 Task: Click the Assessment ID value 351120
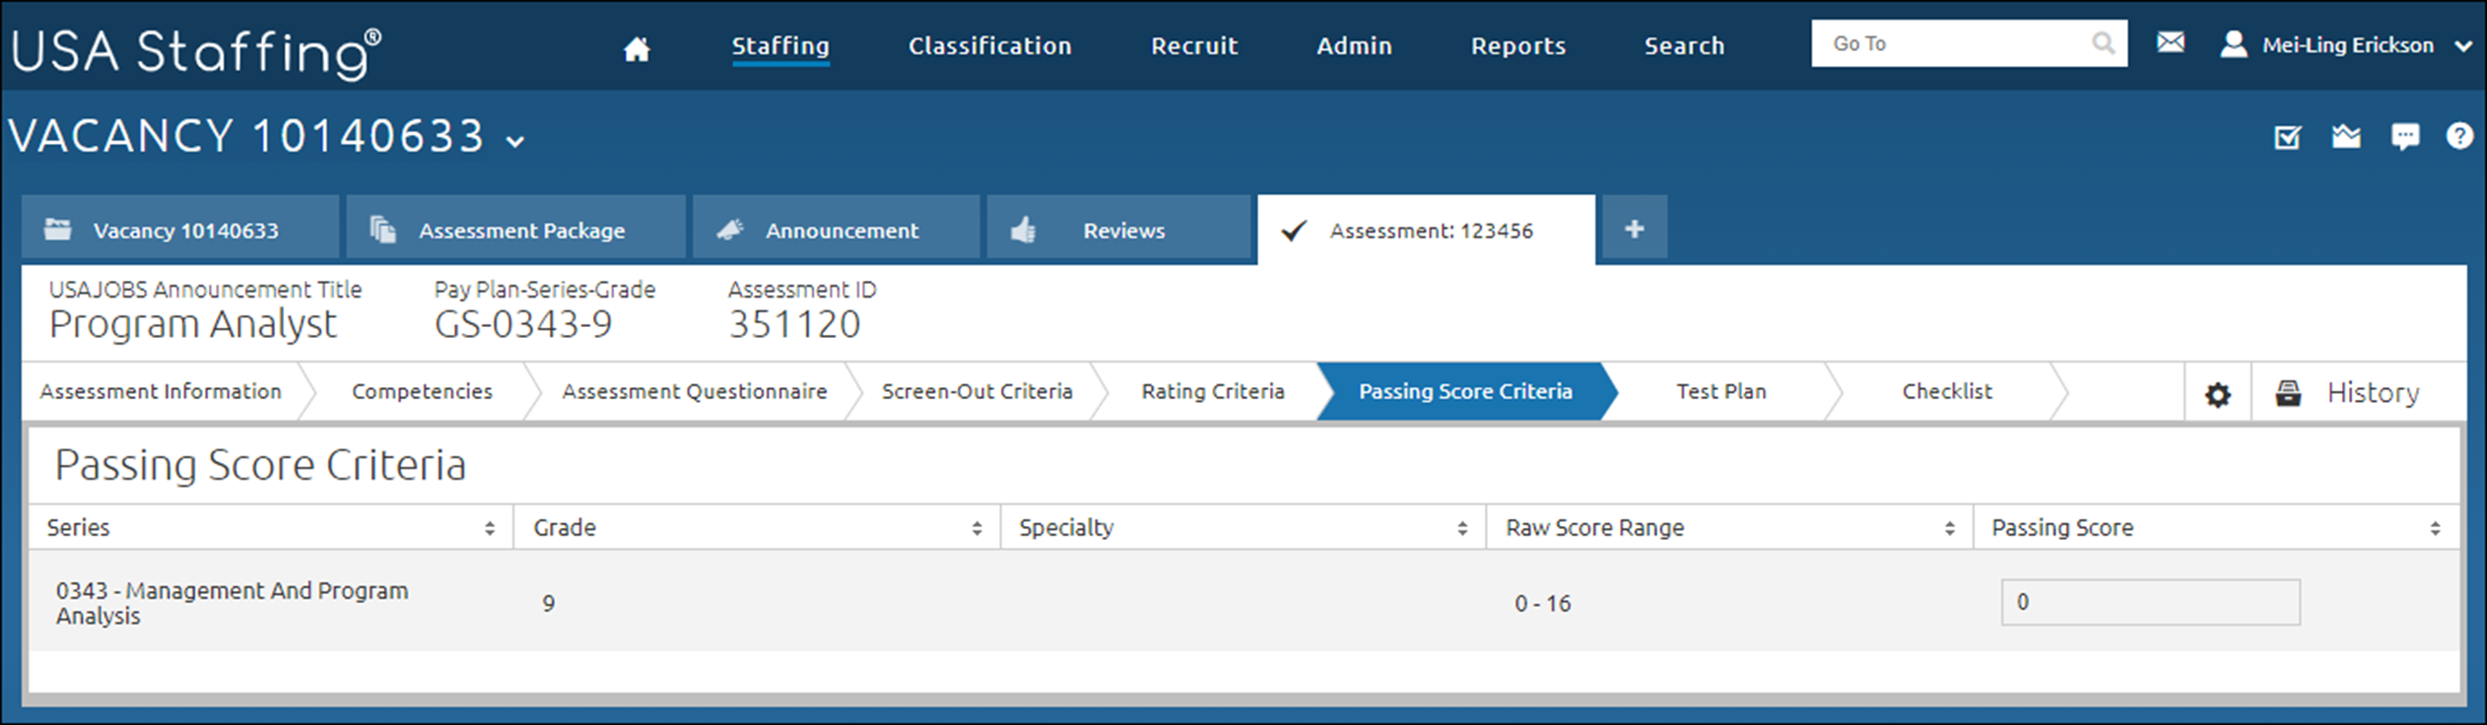pyautogui.click(x=794, y=325)
